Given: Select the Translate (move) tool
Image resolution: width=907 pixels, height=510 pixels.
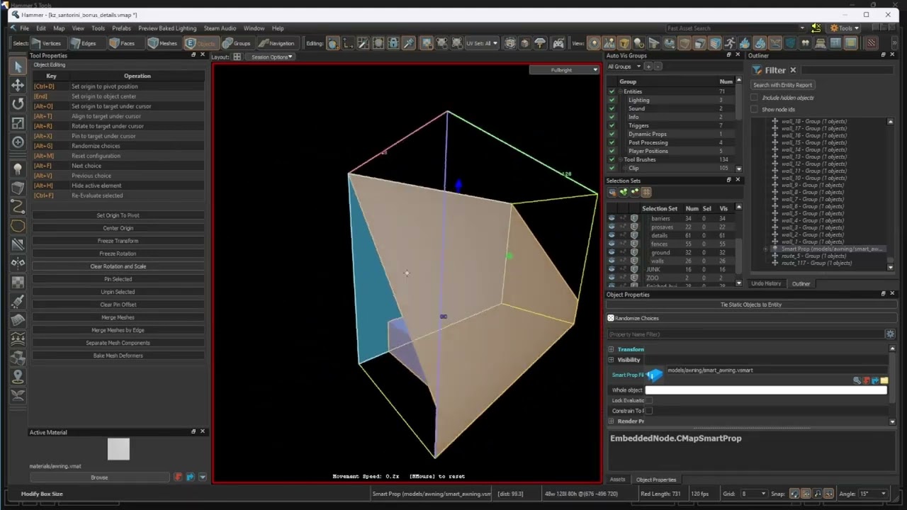Looking at the screenshot, I should 18,85.
